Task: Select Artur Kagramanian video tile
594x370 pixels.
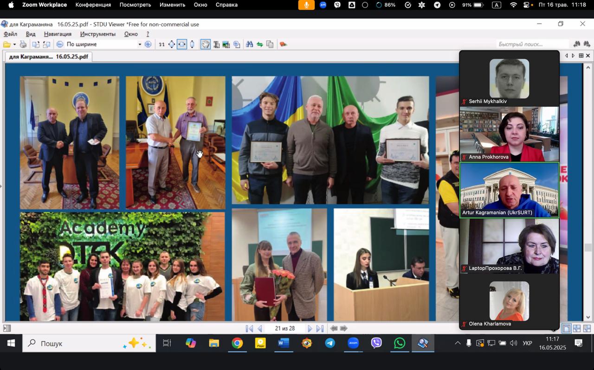Action: (x=509, y=190)
